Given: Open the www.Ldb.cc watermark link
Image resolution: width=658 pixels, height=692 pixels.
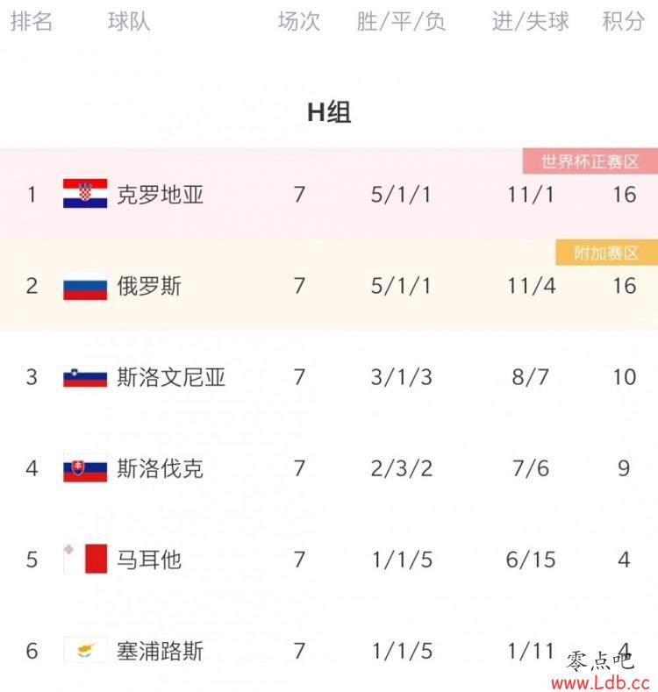Looking at the screenshot, I should point(601,682).
